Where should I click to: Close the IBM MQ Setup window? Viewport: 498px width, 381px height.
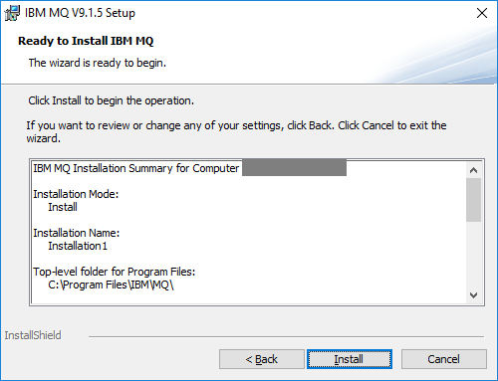[482, 13]
